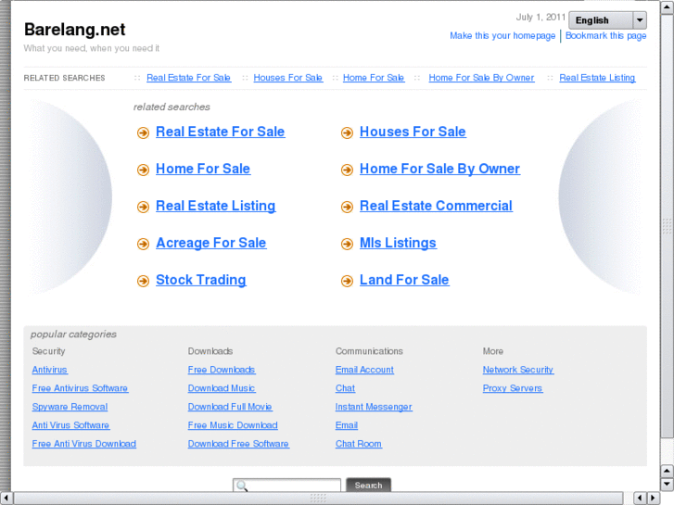Click the orange arrow beside Real Estate For Sale
The height and width of the screenshot is (505, 674).
pos(143,133)
